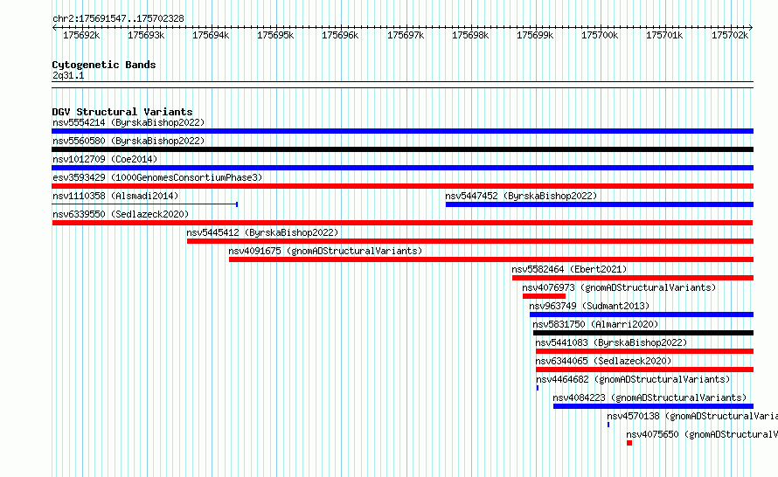Click the DGV Structural Variants track title

click(x=122, y=112)
